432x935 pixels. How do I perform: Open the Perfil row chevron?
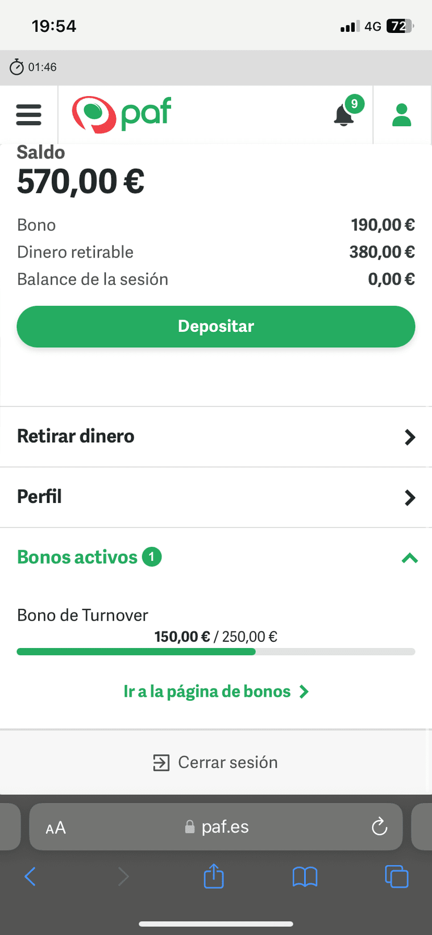pos(410,498)
